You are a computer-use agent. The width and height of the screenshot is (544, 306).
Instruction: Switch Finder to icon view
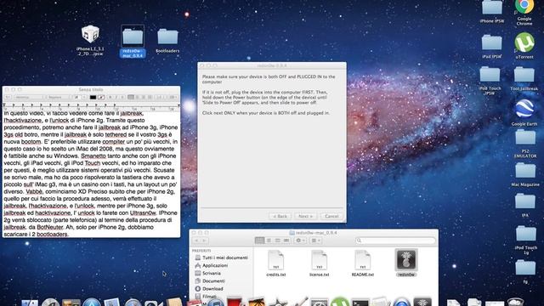[259, 241]
